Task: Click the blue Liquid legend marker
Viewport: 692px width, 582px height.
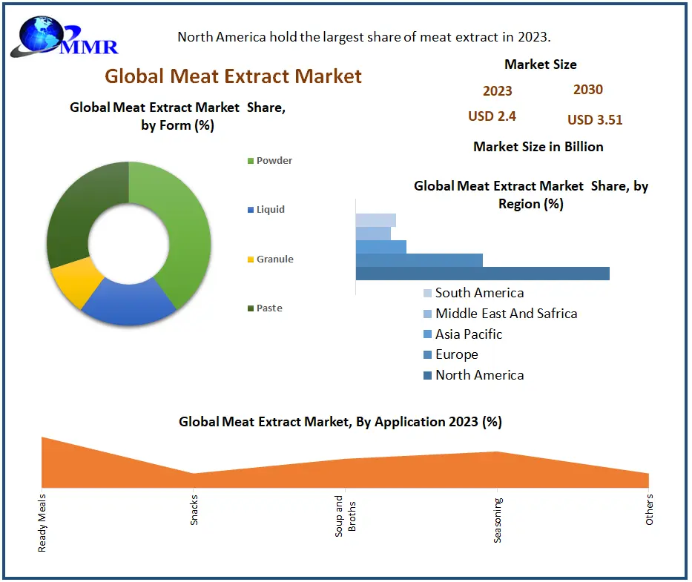Action: (251, 210)
